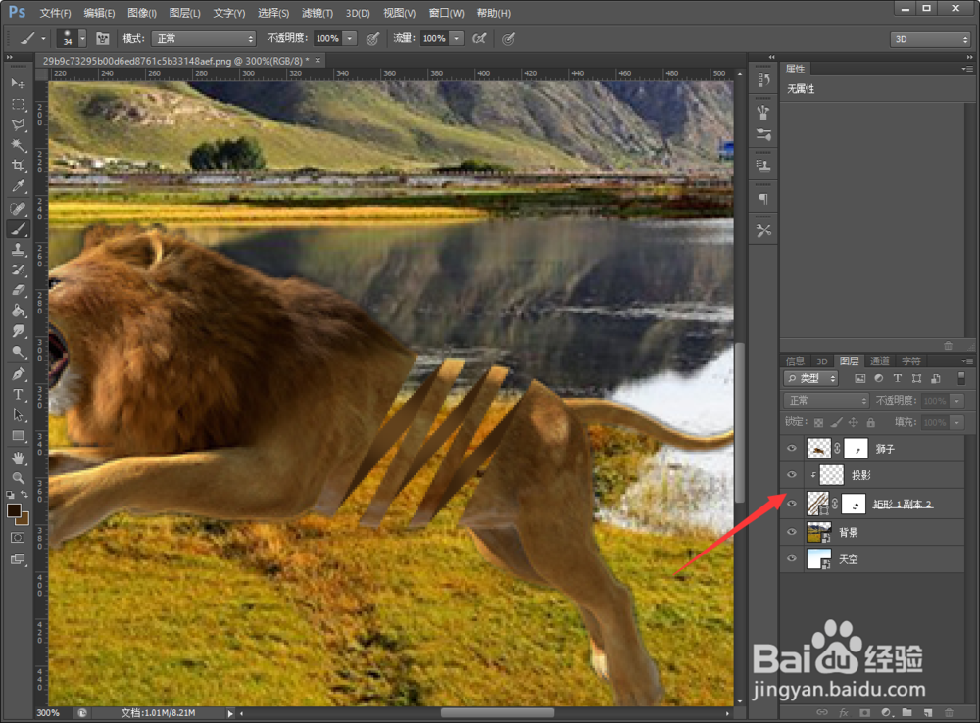Image resolution: width=980 pixels, height=723 pixels.
Task: Click the zoom level 300% field
Action: [x=49, y=712]
